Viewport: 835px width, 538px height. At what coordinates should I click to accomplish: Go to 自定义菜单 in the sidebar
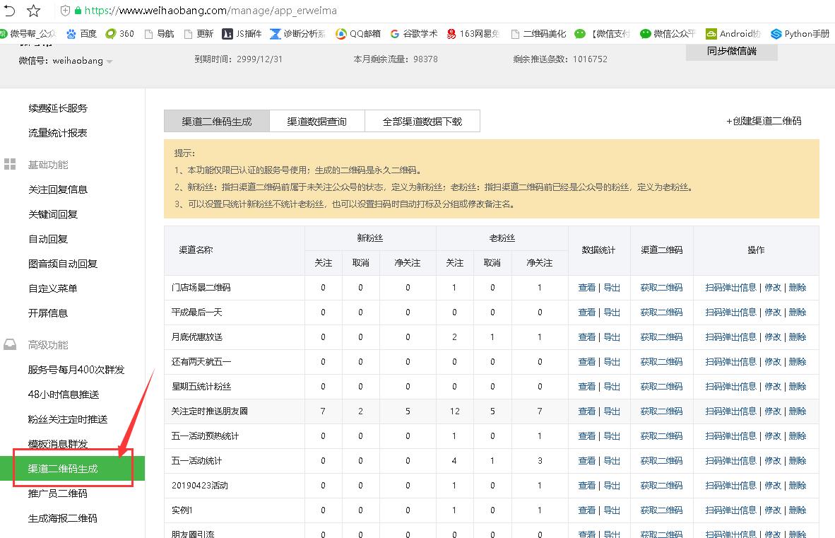(53, 288)
